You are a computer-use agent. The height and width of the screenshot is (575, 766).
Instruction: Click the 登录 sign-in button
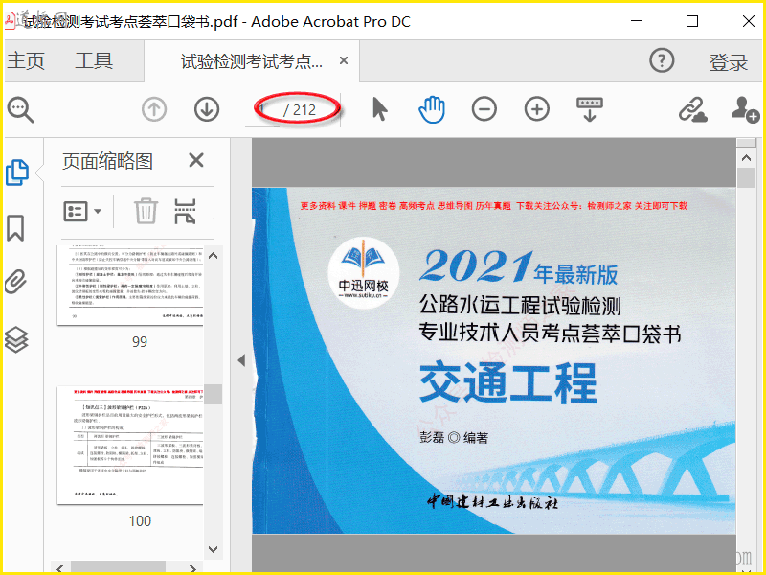click(x=729, y=62)
